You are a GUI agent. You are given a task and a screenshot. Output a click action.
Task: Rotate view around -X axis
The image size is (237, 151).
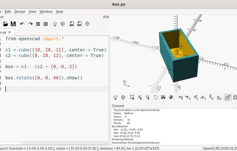coord(188,97)
